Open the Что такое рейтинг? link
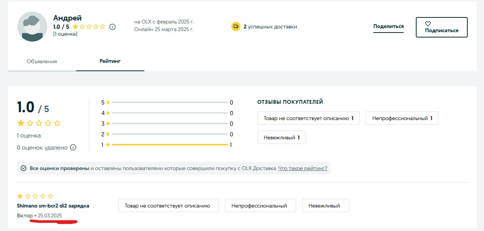Screen dimensions: 484x231 303,168
